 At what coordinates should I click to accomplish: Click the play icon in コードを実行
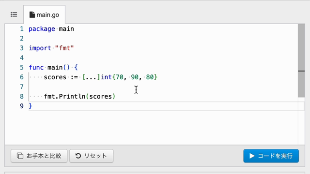click(252, 156)
